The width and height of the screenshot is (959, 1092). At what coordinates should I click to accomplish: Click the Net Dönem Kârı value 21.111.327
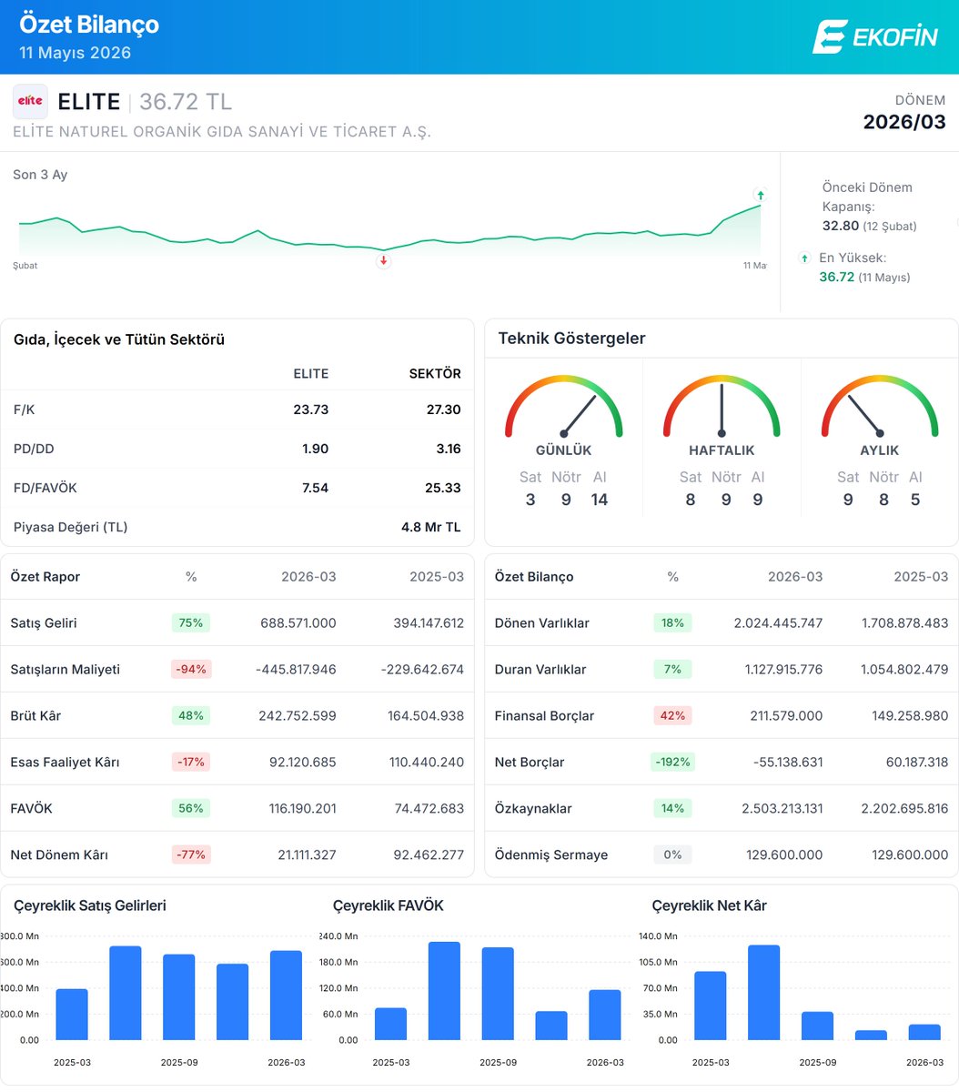(307, 854)
